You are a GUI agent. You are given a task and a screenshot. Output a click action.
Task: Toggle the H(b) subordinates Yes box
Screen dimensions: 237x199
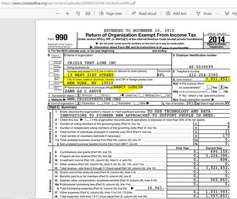pyautogui.click(x=209, y=91)
